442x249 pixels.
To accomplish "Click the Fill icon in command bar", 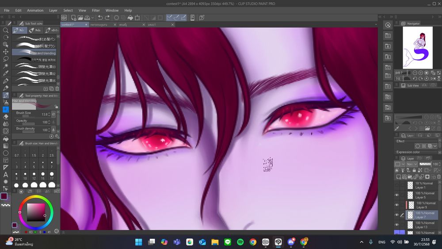I will (x=130, y=18).
